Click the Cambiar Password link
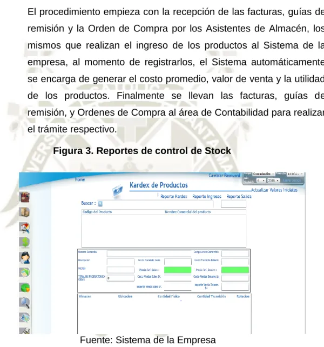The height and width of the screenshot is (347, 324). pyautogui.click(x=224, y=176)
